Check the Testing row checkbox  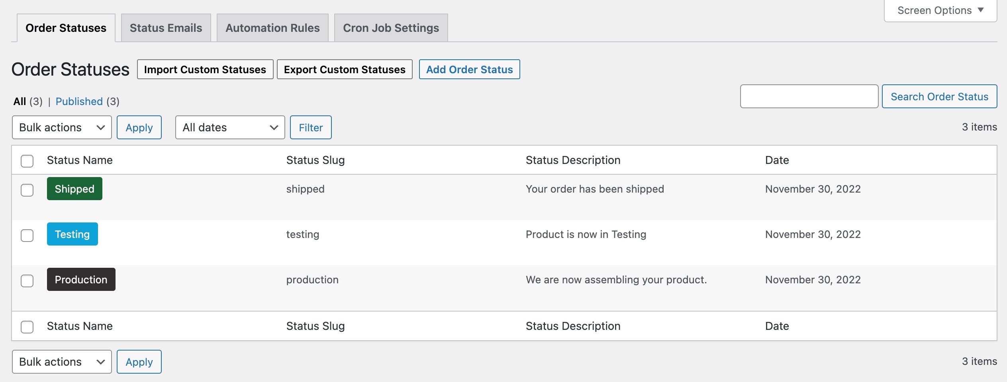(x=27, y=236)
